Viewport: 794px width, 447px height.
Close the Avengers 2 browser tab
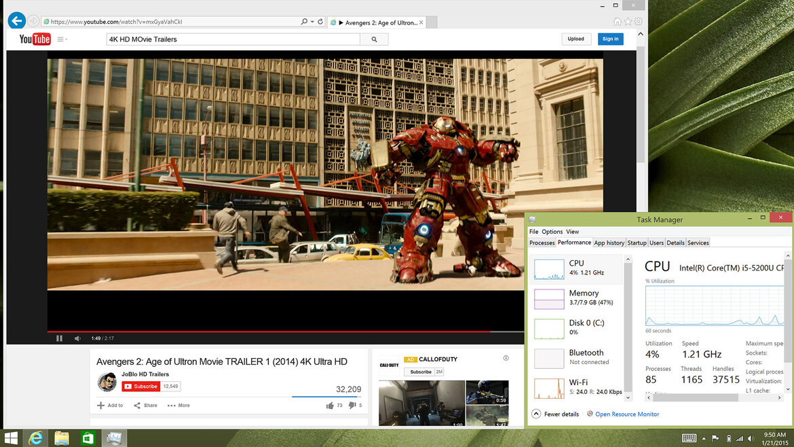421,22
